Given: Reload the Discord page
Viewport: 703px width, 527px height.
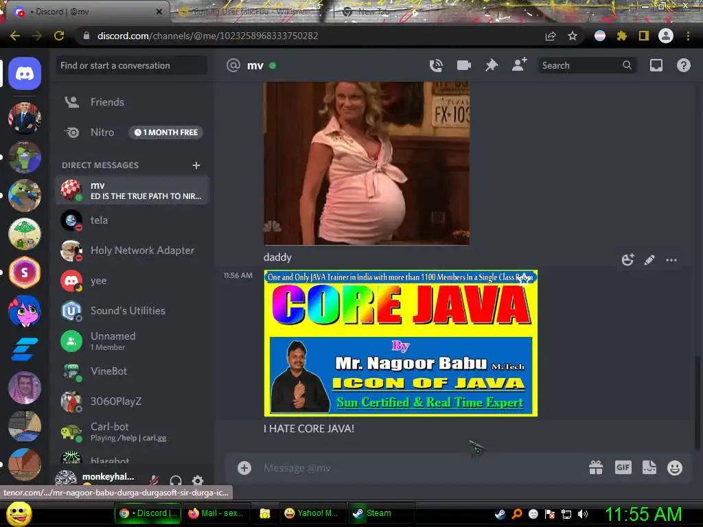Looking at the screenshot, I should click(59, 36).
